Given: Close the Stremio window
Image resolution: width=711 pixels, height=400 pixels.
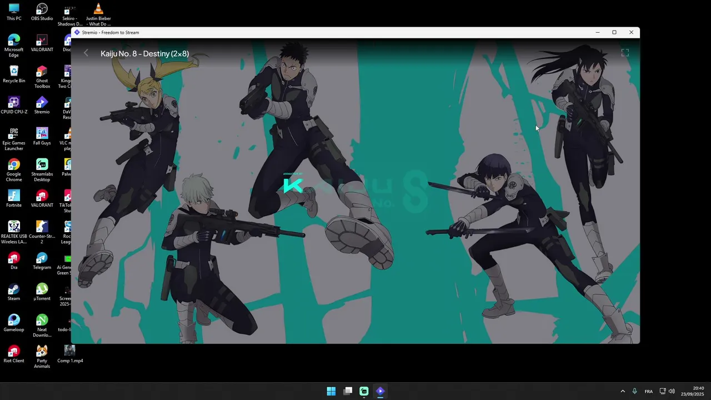Looking at the screenshot, I should (631, 32).
